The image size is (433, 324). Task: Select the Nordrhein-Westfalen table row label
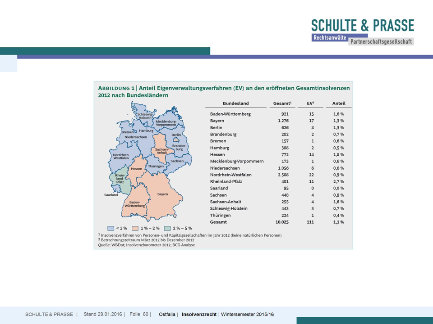click(x=232, y=175)
